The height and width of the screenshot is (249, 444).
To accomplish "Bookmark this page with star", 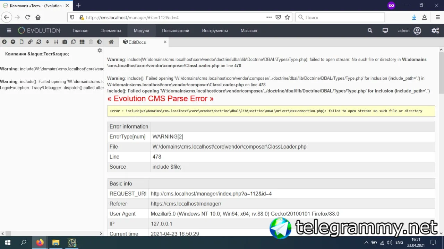I will coord(287,17).
